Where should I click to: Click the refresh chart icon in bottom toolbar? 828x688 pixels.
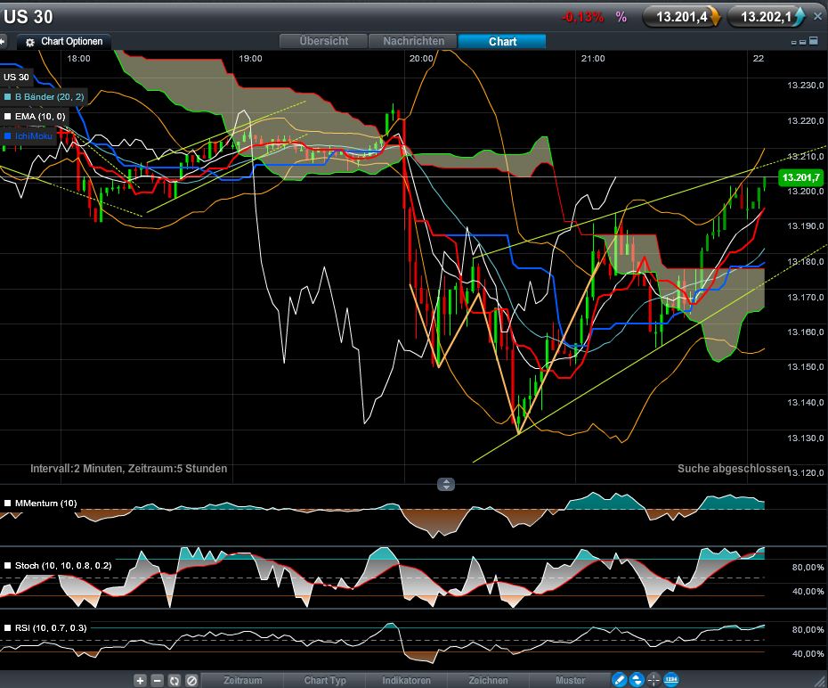pos(175,681)
